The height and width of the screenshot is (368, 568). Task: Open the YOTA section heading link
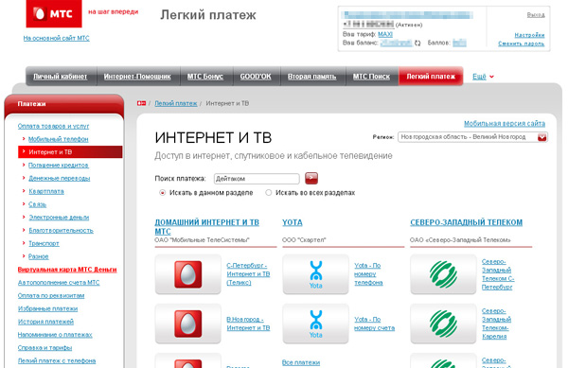[x=293, y=222]
